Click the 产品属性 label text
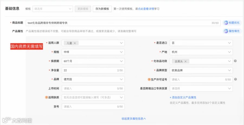244x125 pixels. 18,31
